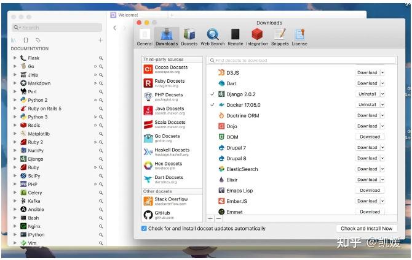Open the Web Search preferences tab
This screenshot has height=260, width=412.
pos(213,37)
